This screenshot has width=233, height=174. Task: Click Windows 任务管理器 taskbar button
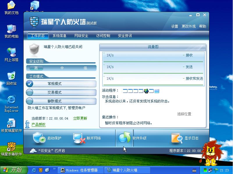80,170
